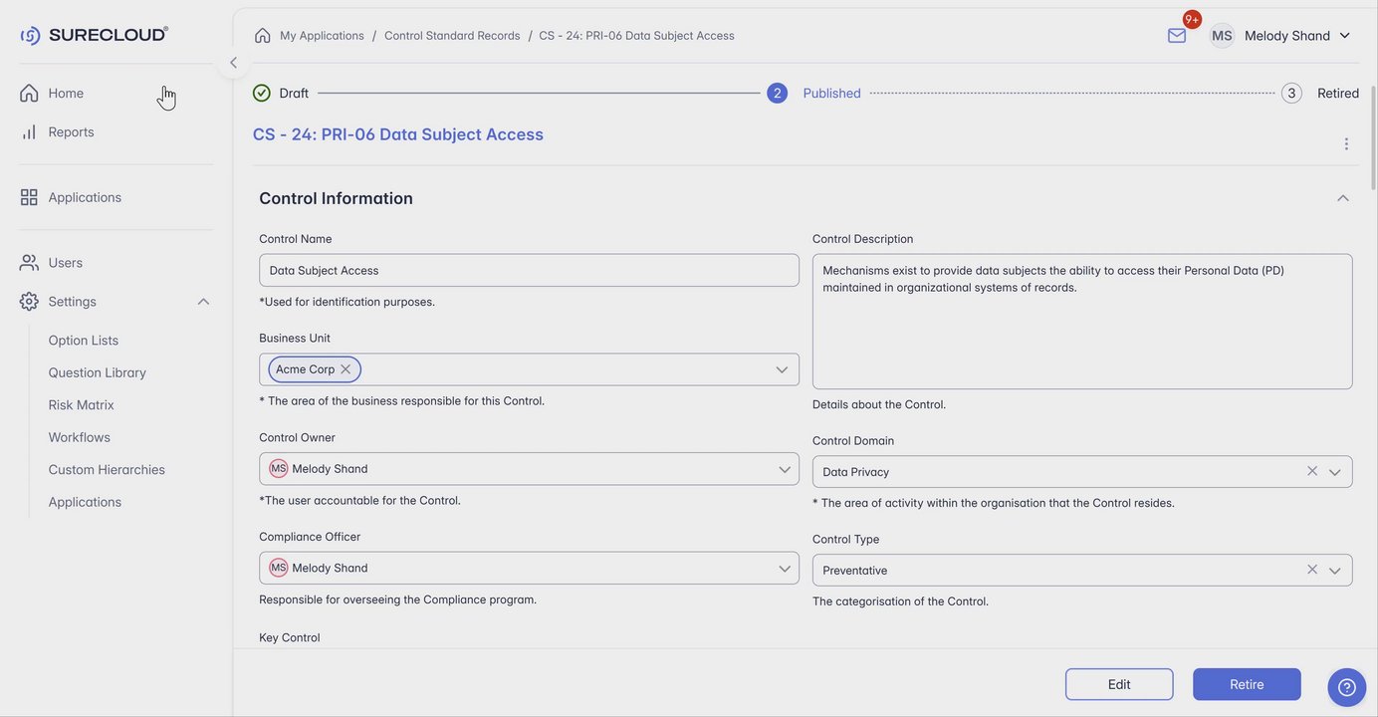Screen dimensions: 1378x717
Task: Go to Option Lists settings
Action: [84, 341]
